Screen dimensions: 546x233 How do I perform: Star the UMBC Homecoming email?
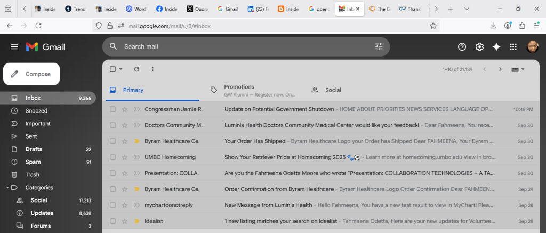[125, 157]
